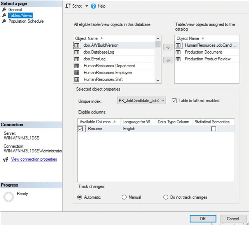Select HumanResources.Department row
The height and width of the screenshot is (225, 249).
[x=114, y=66]
